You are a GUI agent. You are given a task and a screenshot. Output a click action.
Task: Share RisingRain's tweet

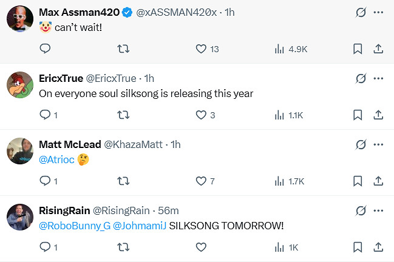coord(378,247)
